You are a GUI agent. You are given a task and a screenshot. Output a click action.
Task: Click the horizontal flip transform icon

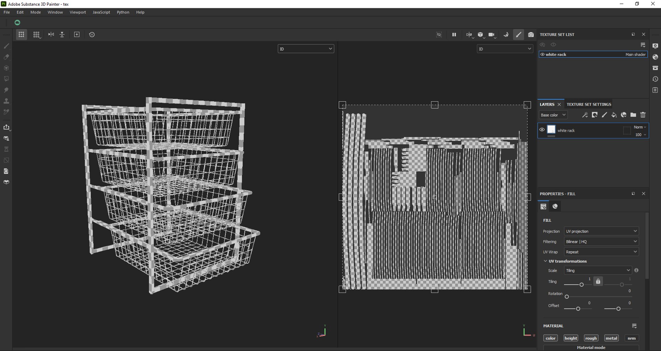pyautogui.click(x=51, y=34)
